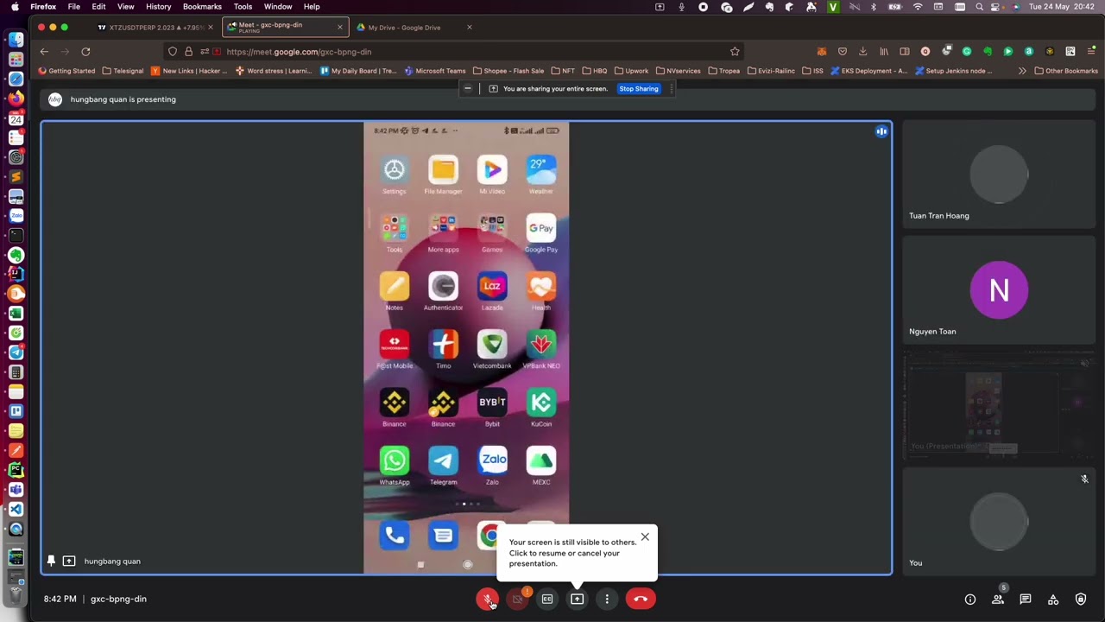Click Vietcombank app on shared phone
Screen dimensions: 1105x622
tap(492, 349)
